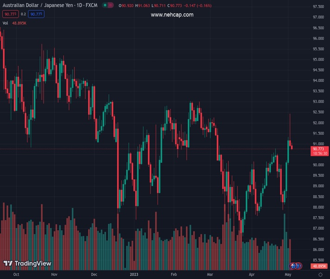330x279 pixels.
Task: Click the Australian flag event marker
Action: coord(293,266)
